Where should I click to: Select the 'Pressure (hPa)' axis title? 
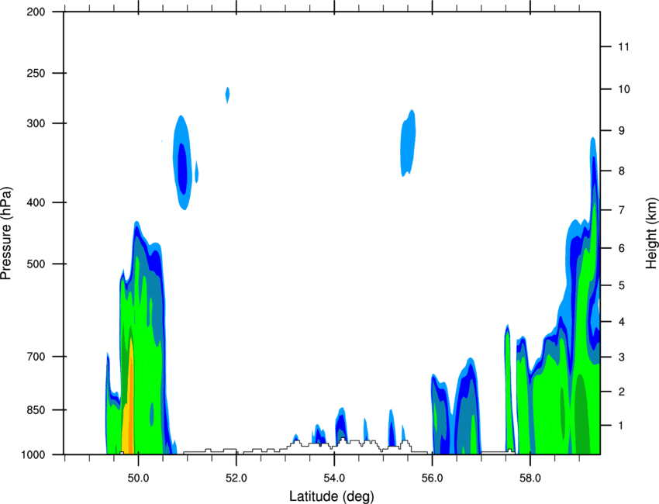[7, 233]
